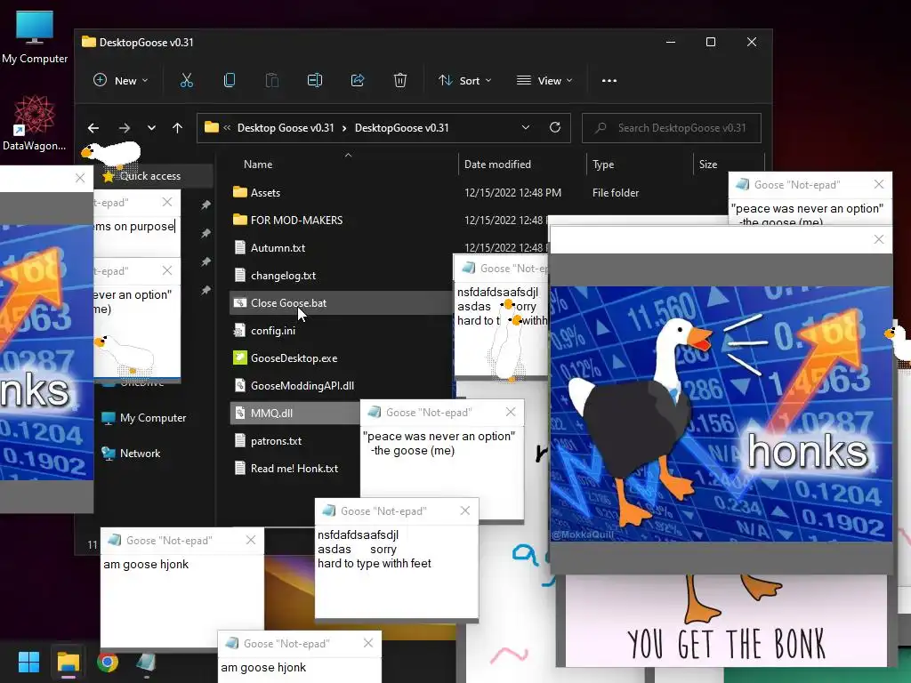Select the Assets folder
The width and height of the screenshot is (911, 683).
(x=265, y=193)
